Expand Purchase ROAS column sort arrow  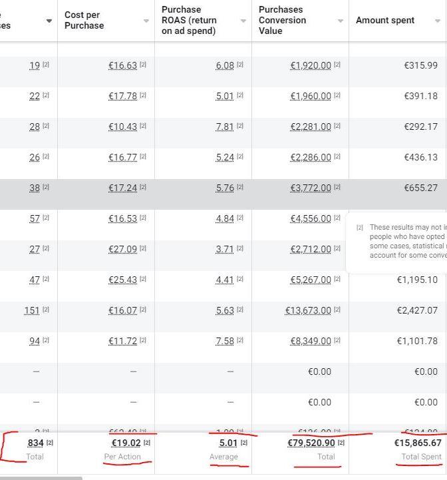point(243,21)
